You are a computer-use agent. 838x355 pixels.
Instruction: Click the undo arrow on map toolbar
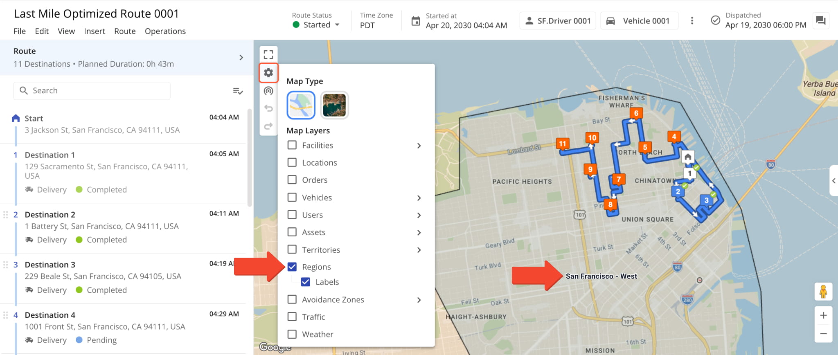coord(268,108)
